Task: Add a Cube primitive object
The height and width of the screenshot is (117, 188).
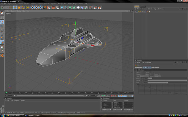Action: click(62, 7)
